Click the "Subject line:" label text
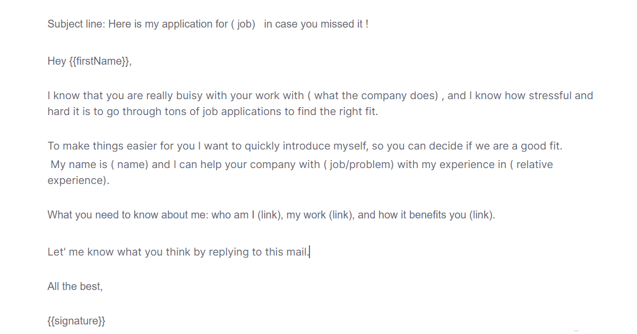Image resolution: width=637 pixels, height=334 pixels. tap(76, 24)
